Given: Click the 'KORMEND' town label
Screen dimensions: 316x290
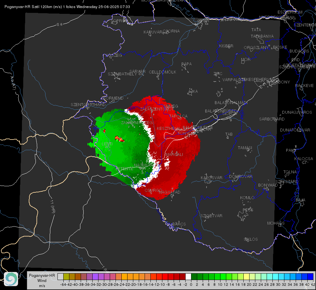Looking at the screenshot, I should click(113, 98).
